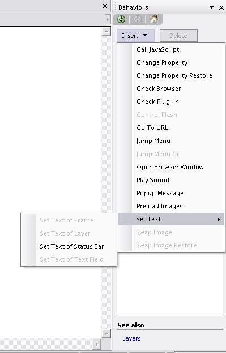Close the Behaviors task pane
The width and height of the screenshot is (226, 353).
[221, 7]
